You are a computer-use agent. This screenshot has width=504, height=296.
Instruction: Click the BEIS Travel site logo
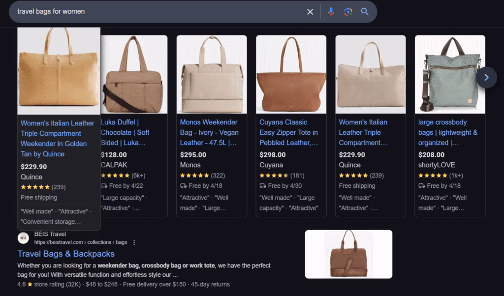click(23, 238)
